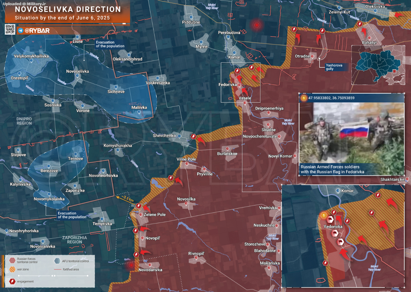Click the "Novoheorhiivka" town label

103,175
